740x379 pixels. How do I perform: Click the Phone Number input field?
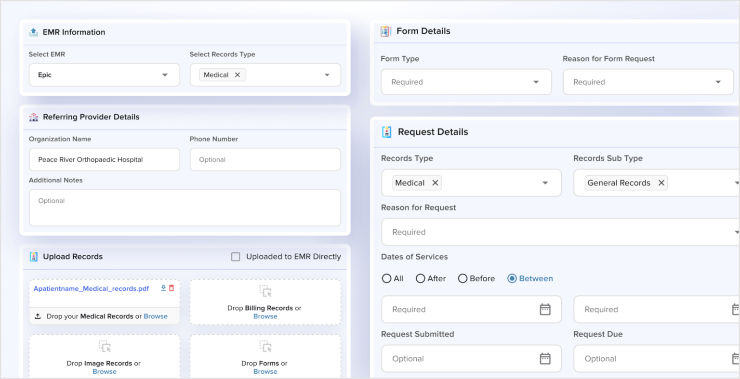tap(265, 159)
